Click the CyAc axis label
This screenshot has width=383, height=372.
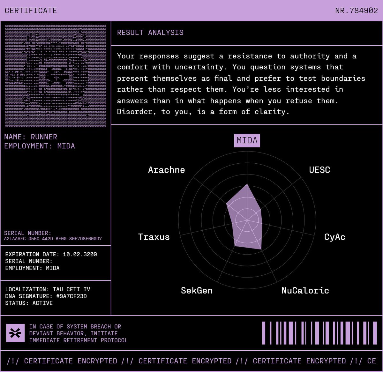(334, 237)
